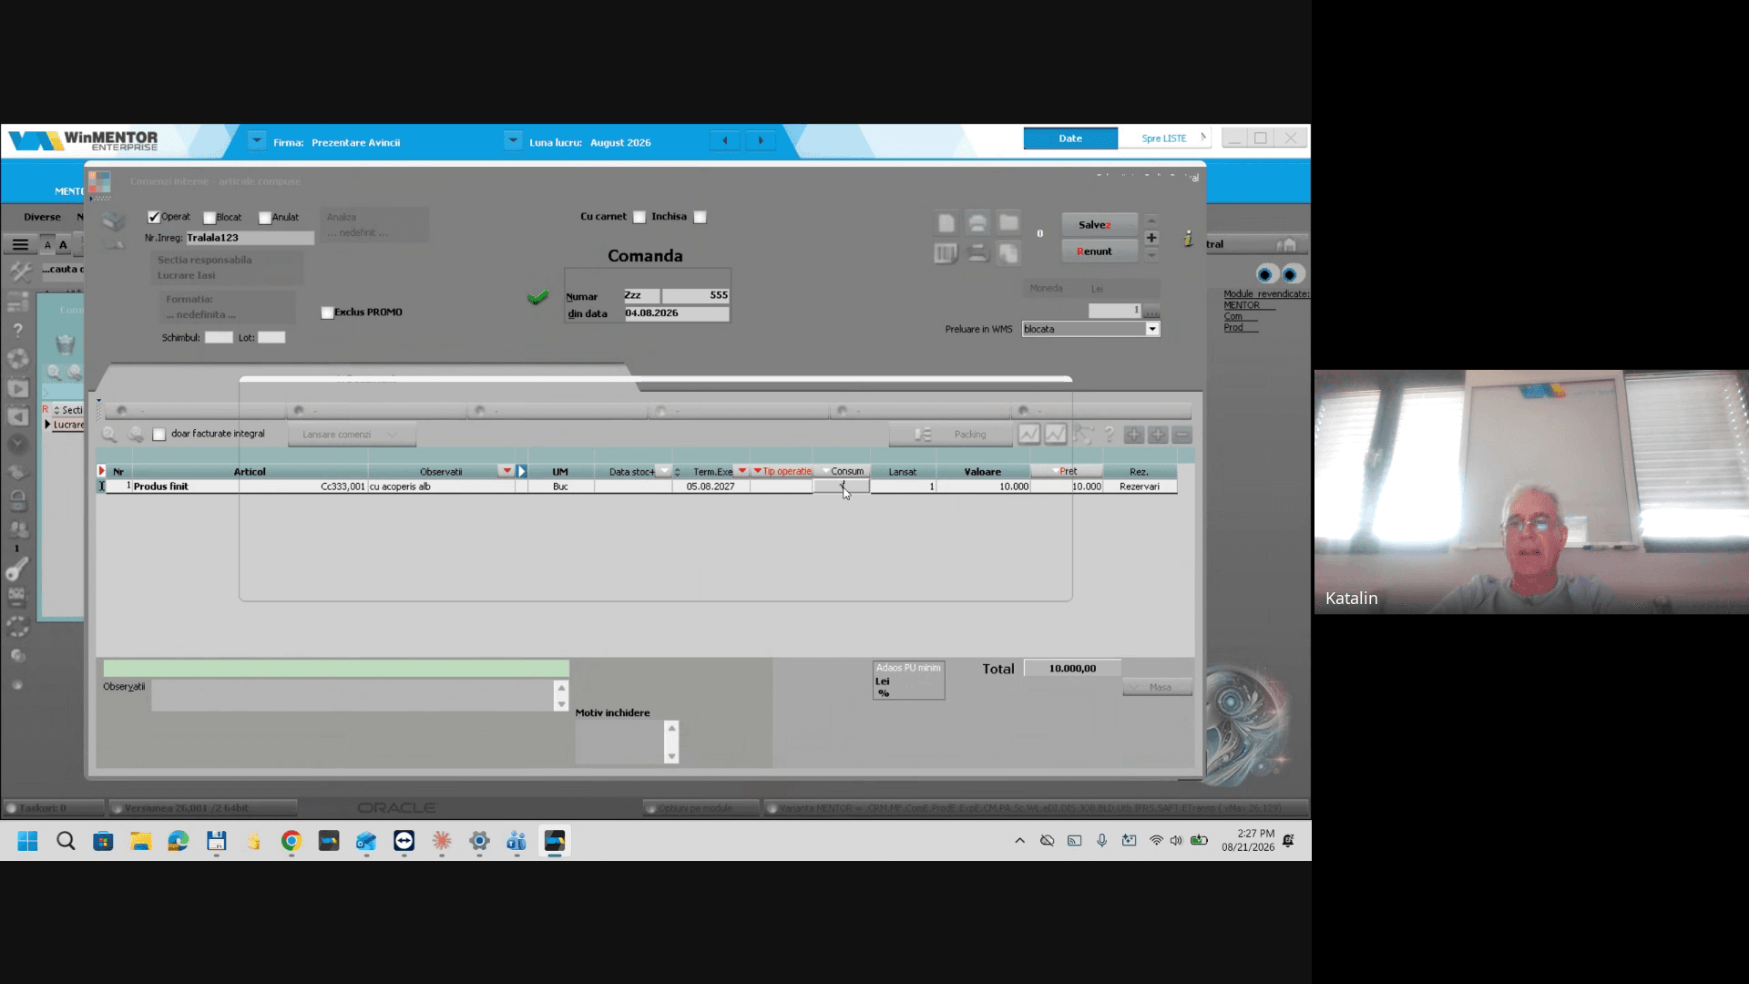
Task: Click the Observatii scrollbar down arrow
Action: pos(561,704)
